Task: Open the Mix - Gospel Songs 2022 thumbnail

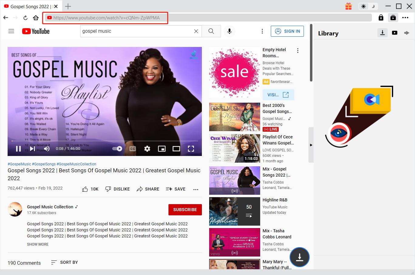Action: [x=235, y=181]
